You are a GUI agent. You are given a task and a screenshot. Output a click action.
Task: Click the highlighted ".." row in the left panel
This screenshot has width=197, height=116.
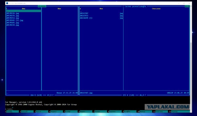click(24, 11)
